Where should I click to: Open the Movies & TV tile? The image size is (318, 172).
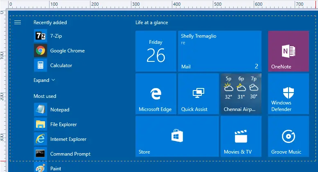pos(241,136)
